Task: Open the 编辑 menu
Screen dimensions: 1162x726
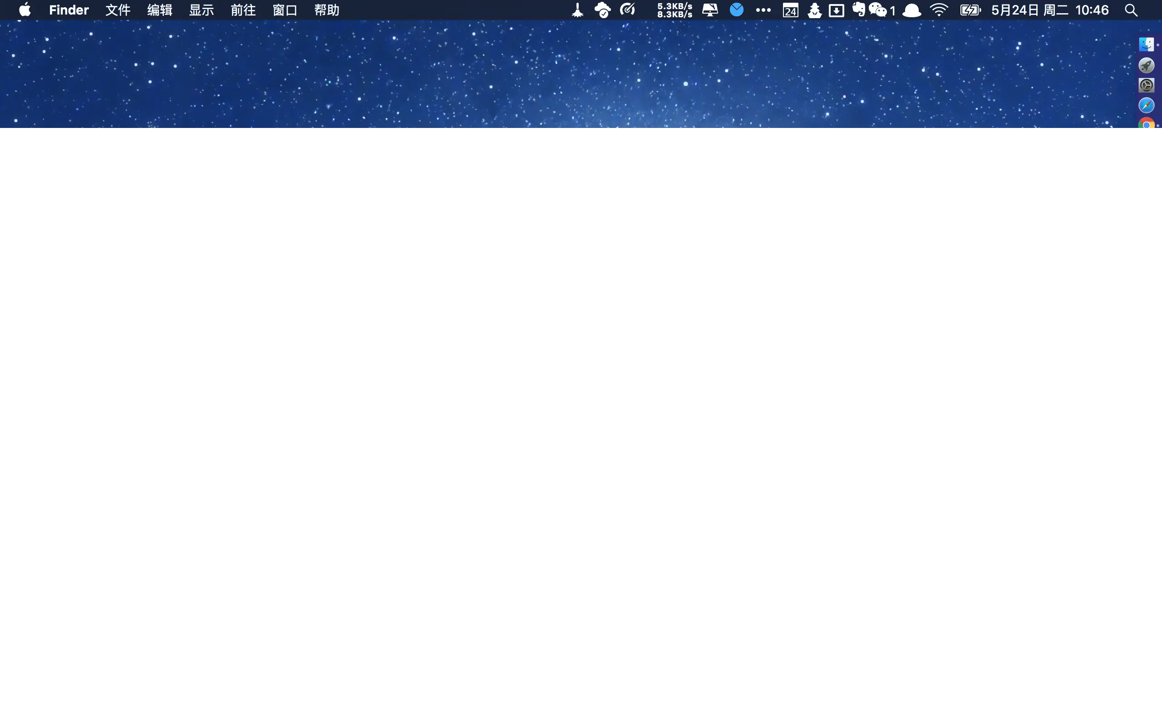Action: (x=159, y=10)
